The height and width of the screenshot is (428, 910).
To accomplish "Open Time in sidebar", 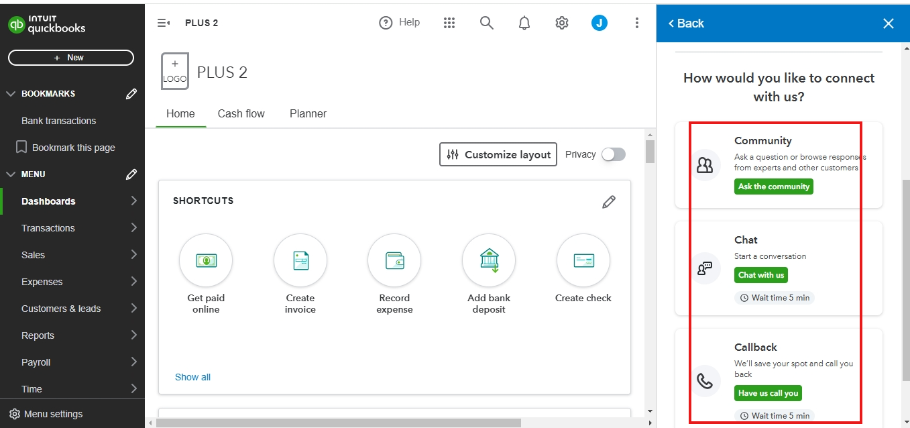I will [x=32, y=389].
